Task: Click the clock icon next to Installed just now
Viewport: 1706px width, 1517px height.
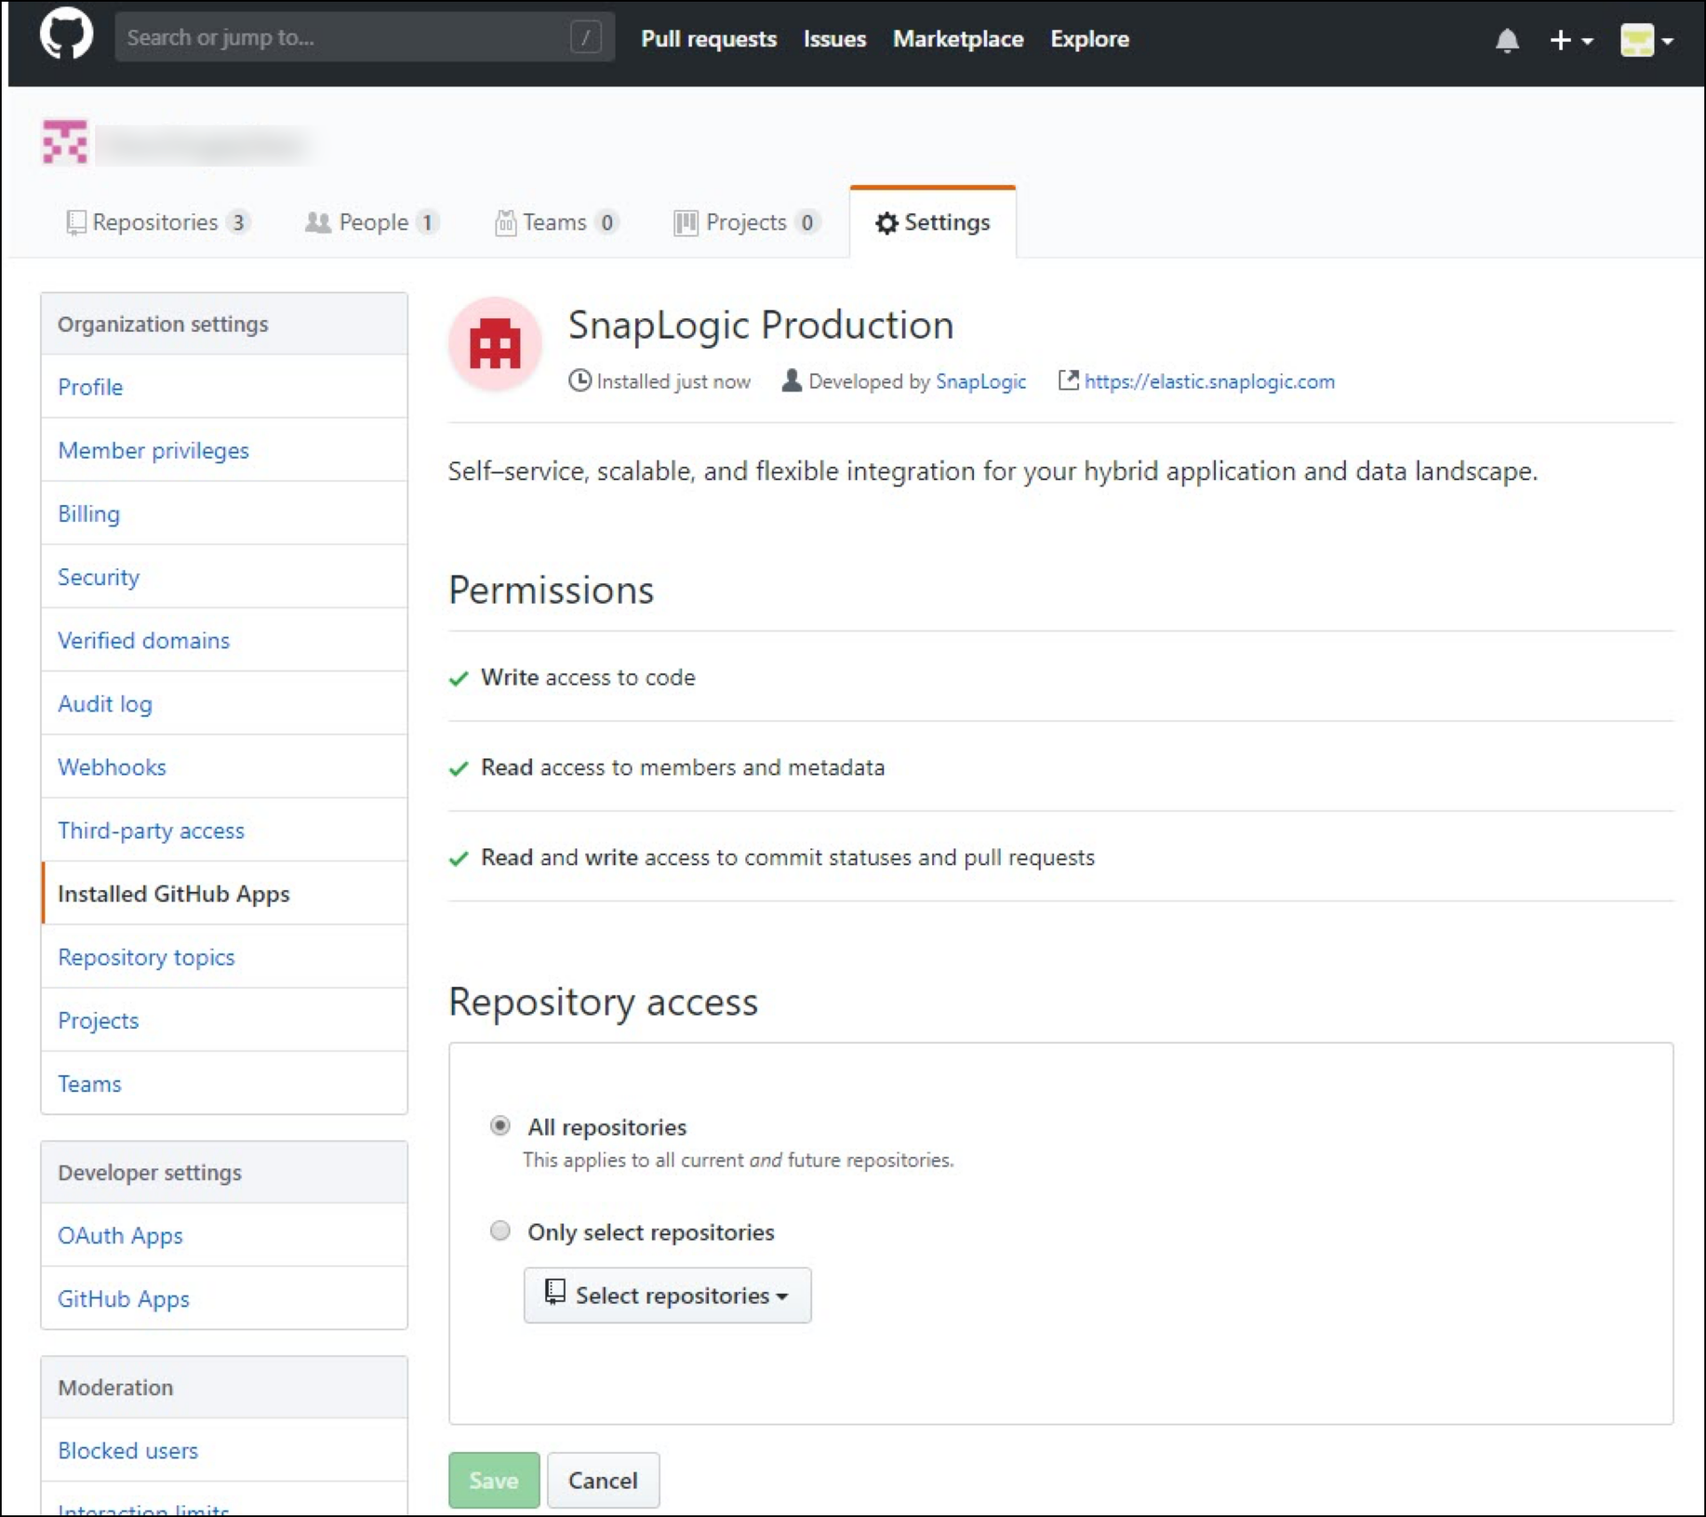Action: [579, 380]
